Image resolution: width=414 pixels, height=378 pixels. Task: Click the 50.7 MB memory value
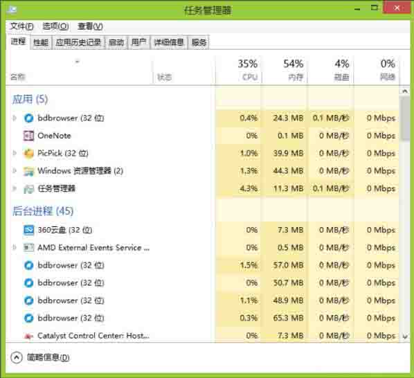(288, 282)
